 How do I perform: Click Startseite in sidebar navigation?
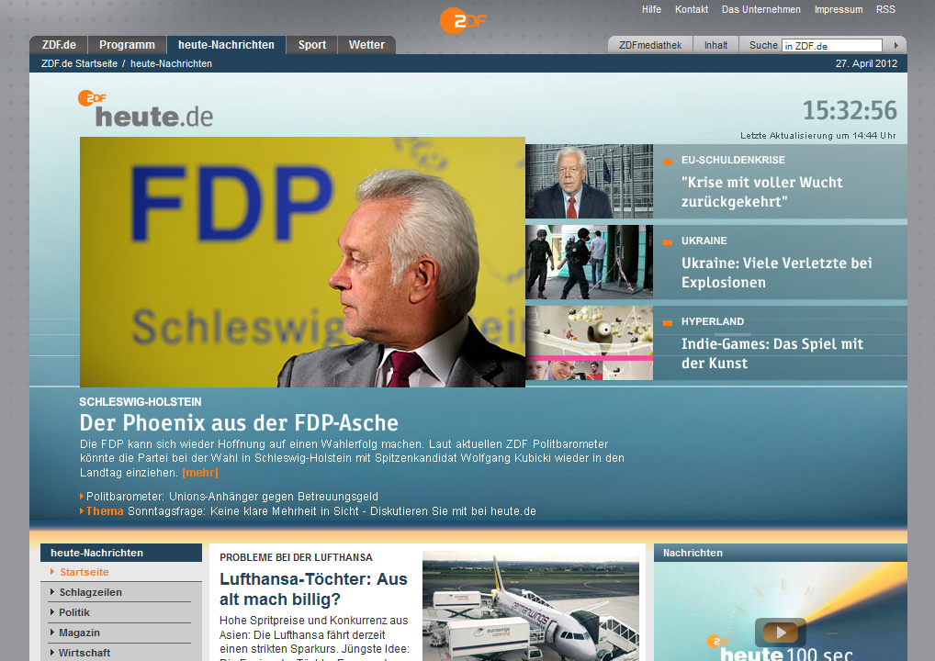(84, 572)
